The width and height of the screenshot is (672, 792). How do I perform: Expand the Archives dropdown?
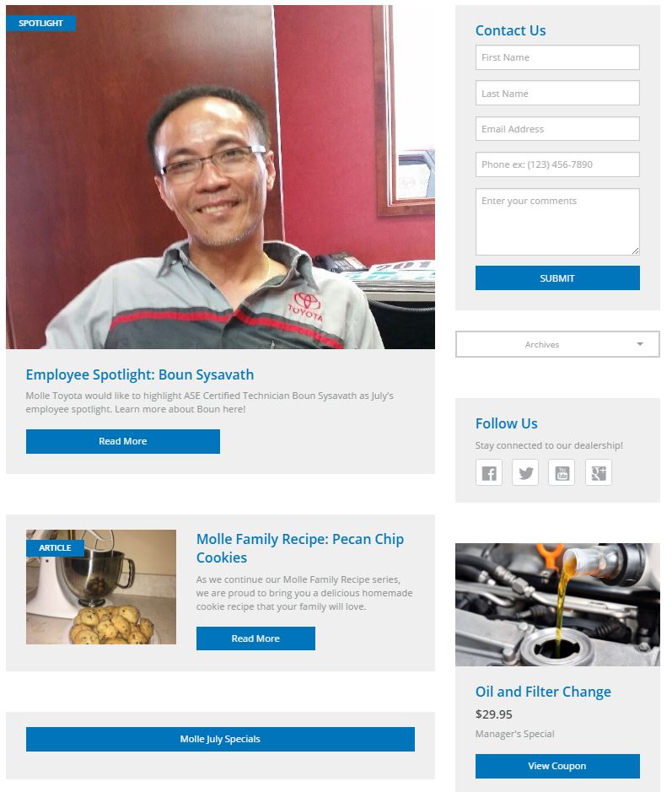[x=557, y=344]
